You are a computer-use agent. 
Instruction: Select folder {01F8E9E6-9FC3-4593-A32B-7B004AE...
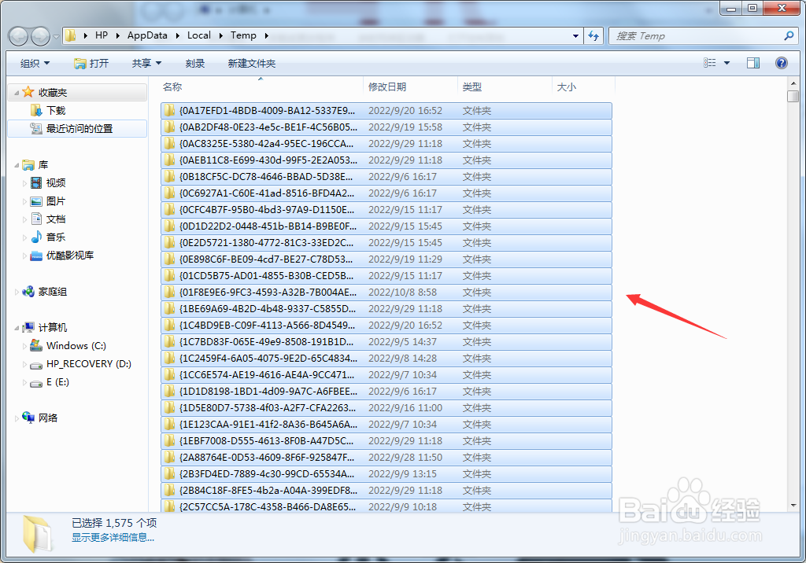pyautogui.click(x=386, y=292)
